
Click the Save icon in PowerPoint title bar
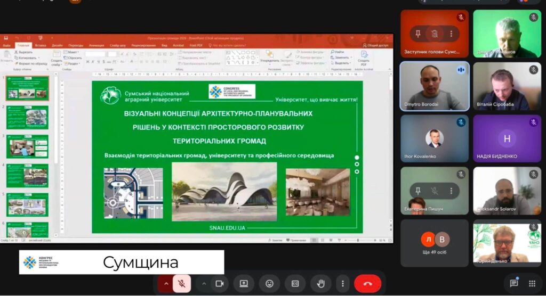(x=6, y=38)
